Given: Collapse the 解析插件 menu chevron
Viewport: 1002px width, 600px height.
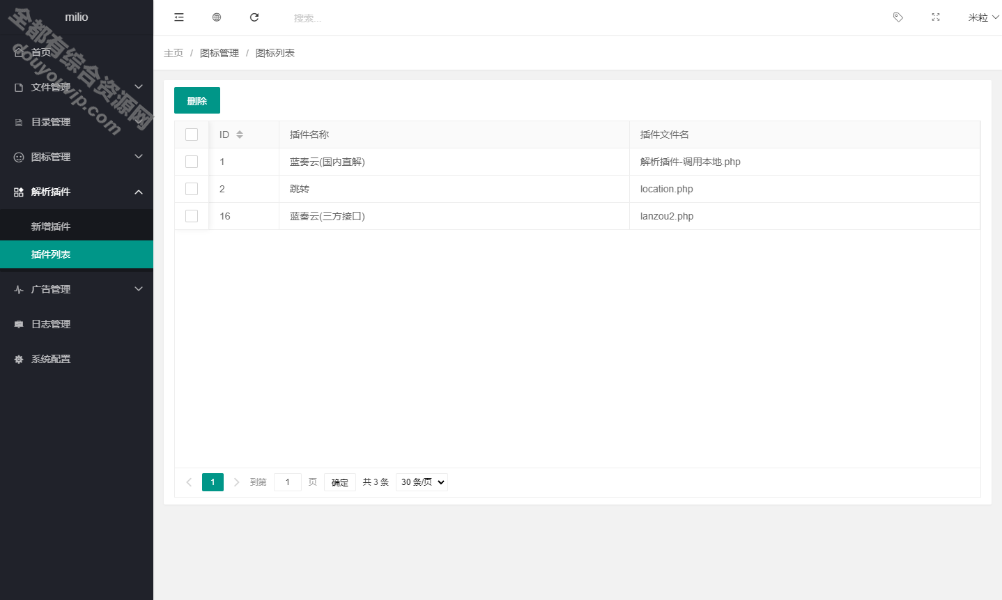Looking at the screenshot, I should click(139, 192).
